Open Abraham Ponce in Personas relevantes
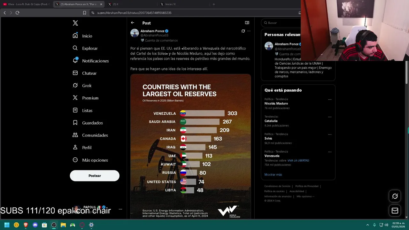The height and width of the screenshot is (230, 409). (x=287, y=44)
